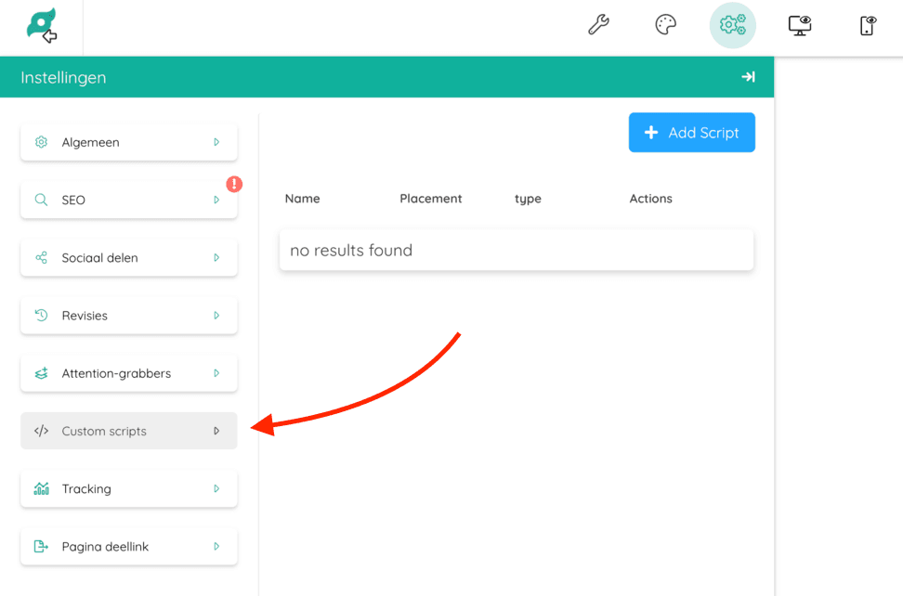Expand the Attention-grabbers section chevron
This screenshot has height=596, width=903.
[216, 373]
